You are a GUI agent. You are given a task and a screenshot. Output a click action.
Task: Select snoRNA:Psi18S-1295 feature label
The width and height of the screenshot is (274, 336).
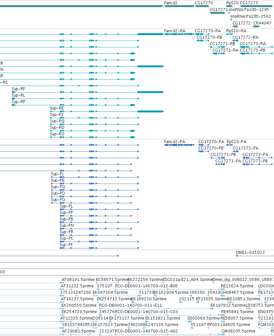coord(249,10)
